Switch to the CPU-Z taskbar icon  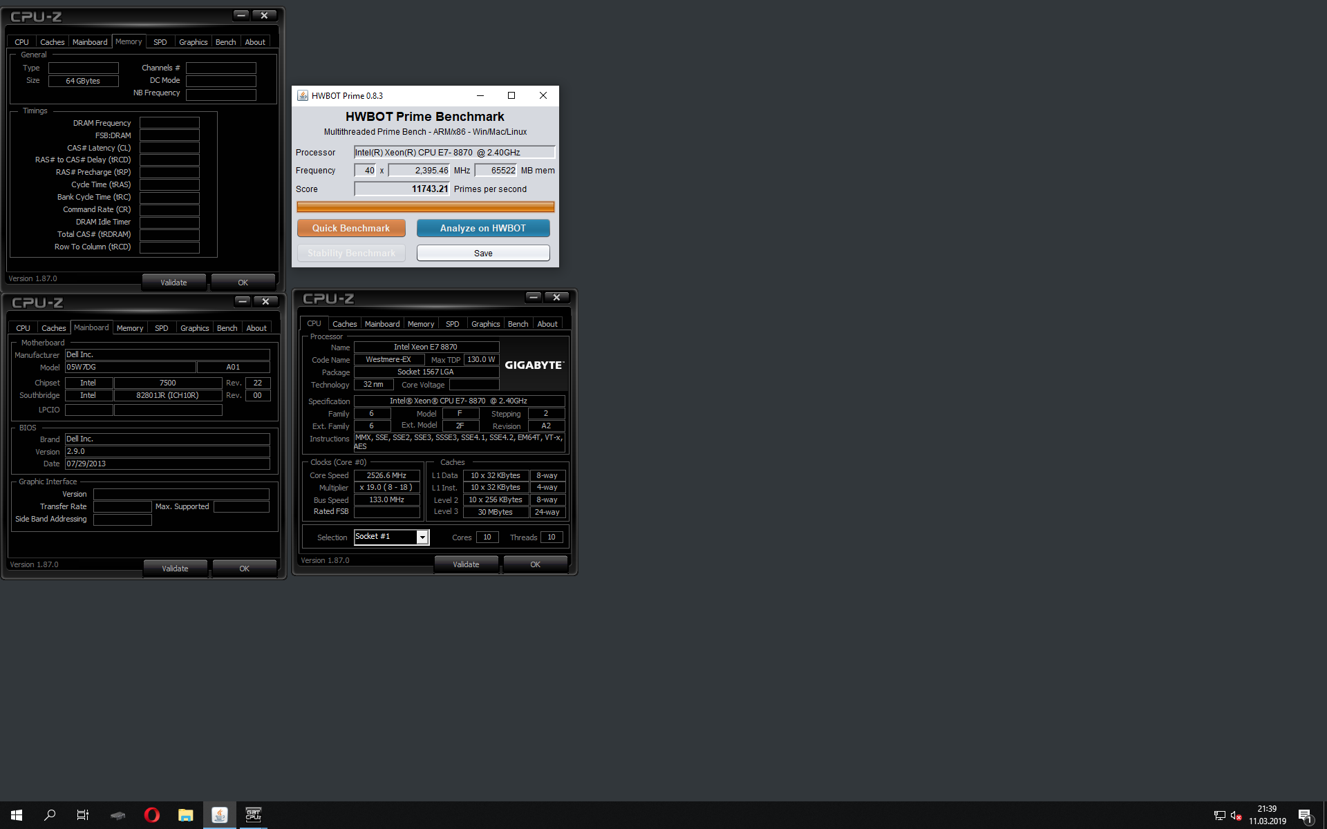click(x=254, y=815)
